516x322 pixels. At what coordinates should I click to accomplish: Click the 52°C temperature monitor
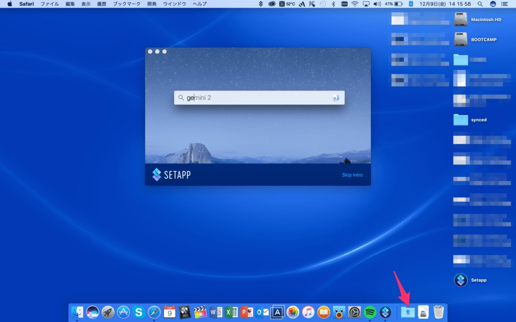[x=287, y=4]
